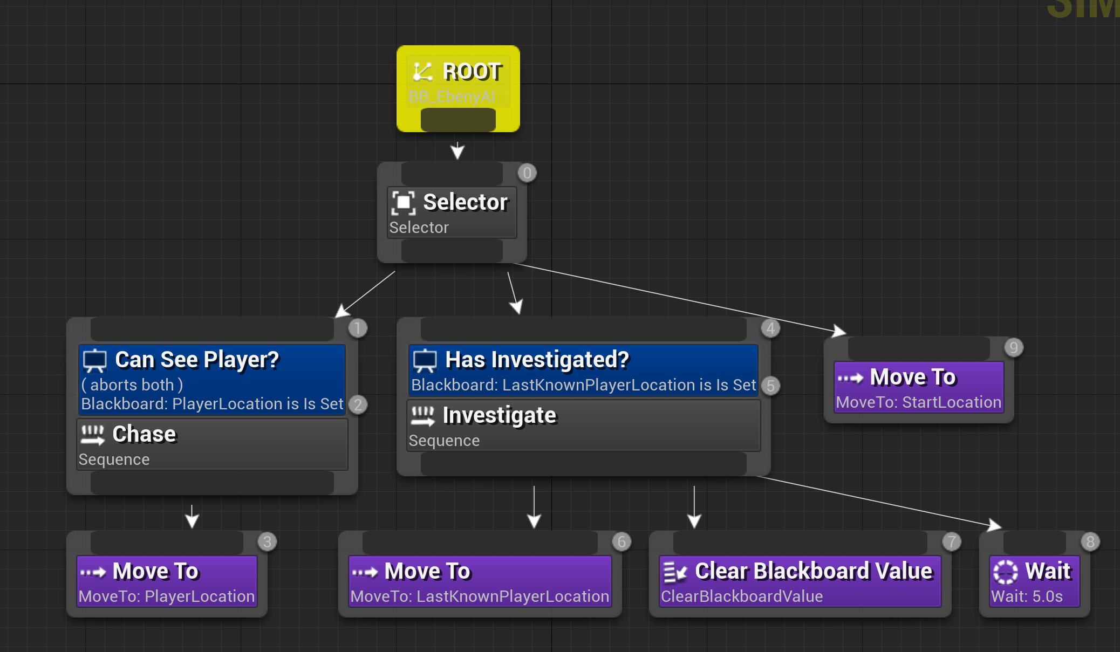Click the Wait task spinner icon
Screen dimensions: 1120x652
(x=1005, y=572)
